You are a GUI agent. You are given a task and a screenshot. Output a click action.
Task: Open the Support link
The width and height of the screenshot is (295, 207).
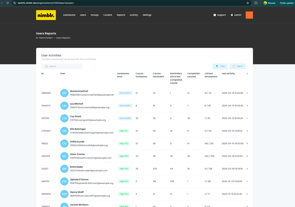[x=220, y=15]
